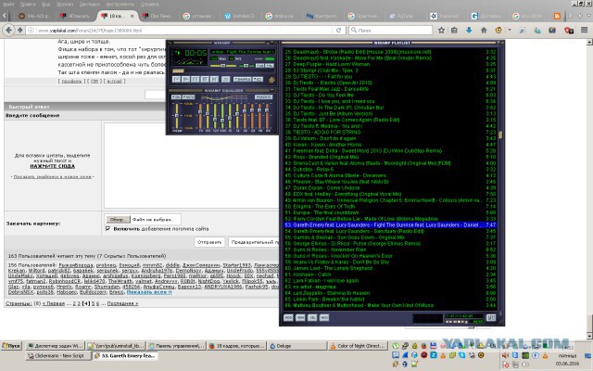
Task: Click Winamp volume slider
Action: coord(222,66)
